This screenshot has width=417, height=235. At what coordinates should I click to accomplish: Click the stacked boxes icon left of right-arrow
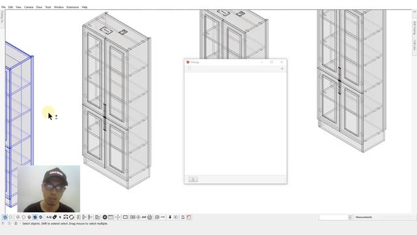(157, 217)
